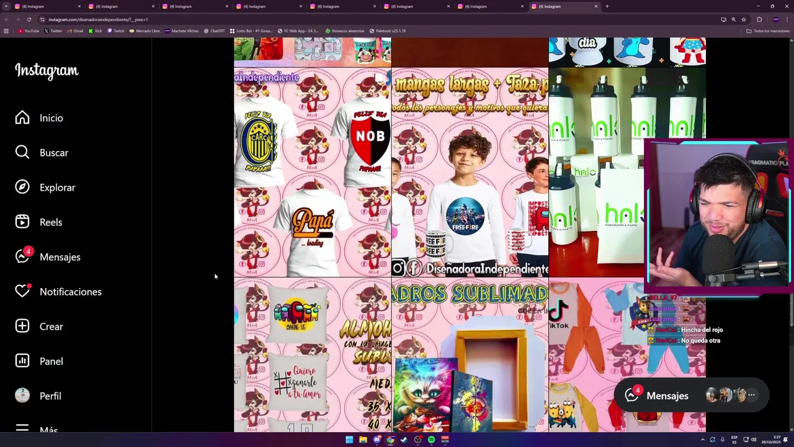The image size is (794, 447).
Task: Go to Explorar in the sidebar
Action: point(45,187)
